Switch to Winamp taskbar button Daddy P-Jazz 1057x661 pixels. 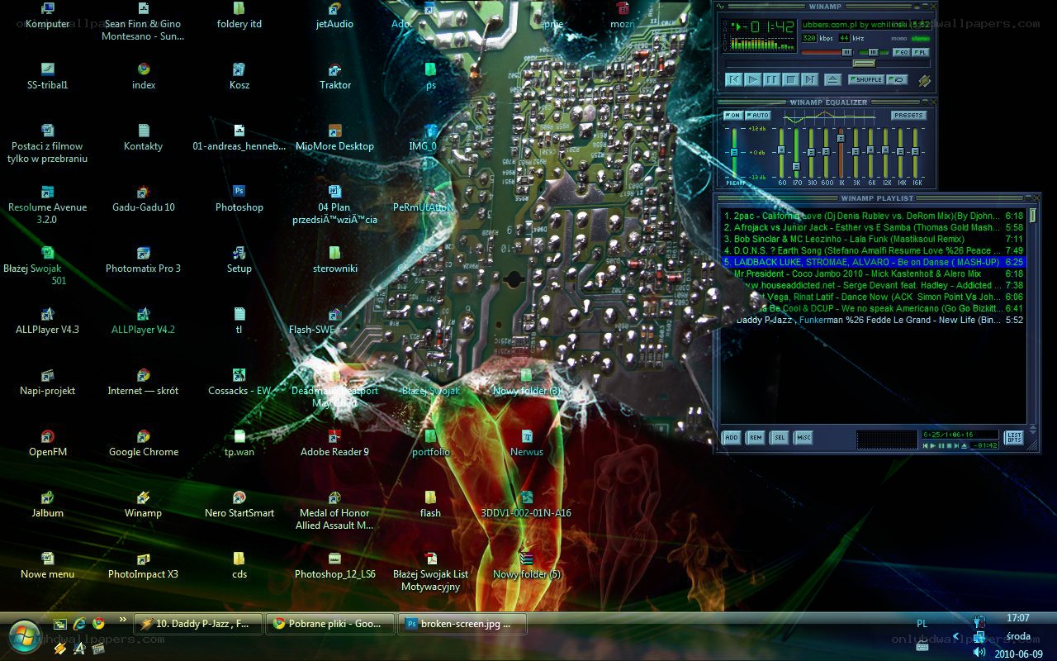(198, 624)
